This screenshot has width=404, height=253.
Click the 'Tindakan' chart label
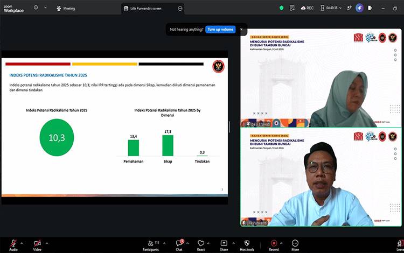click(x=202, y=161)
